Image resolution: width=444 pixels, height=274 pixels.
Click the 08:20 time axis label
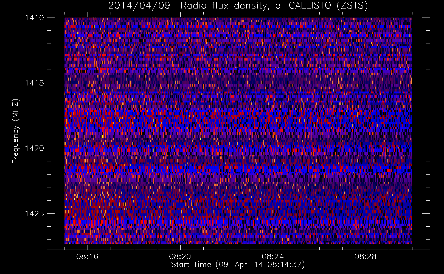point(180,257)
